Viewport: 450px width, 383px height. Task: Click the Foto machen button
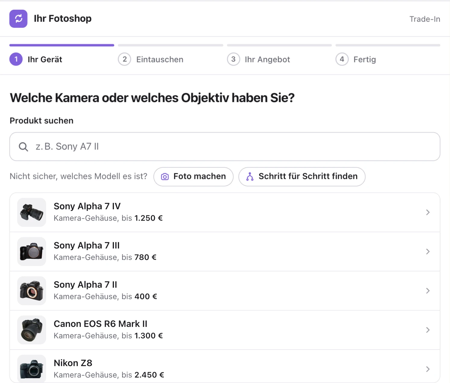[194, 177]
